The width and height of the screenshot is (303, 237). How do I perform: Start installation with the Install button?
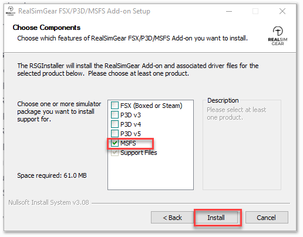(216, 218)
